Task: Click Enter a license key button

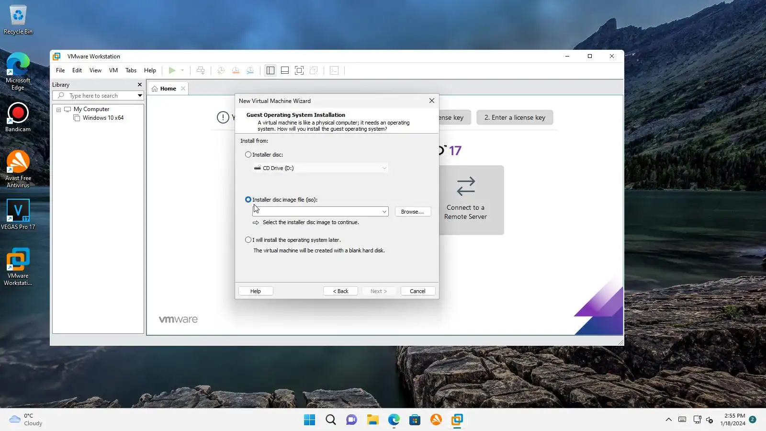Action: (x=515, y=117)
